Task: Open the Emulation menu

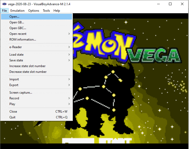Action: click(17, 11)
